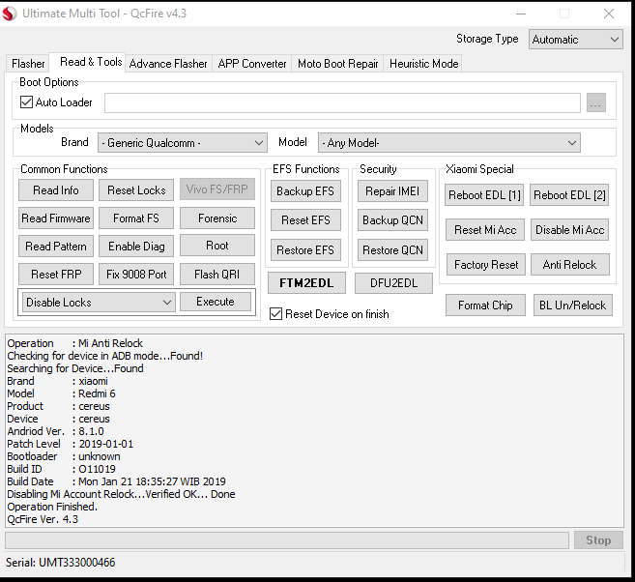Click the Reboot EDL [2] button
635x582 pixels.
pyautogui.click(x=569, y=195)
